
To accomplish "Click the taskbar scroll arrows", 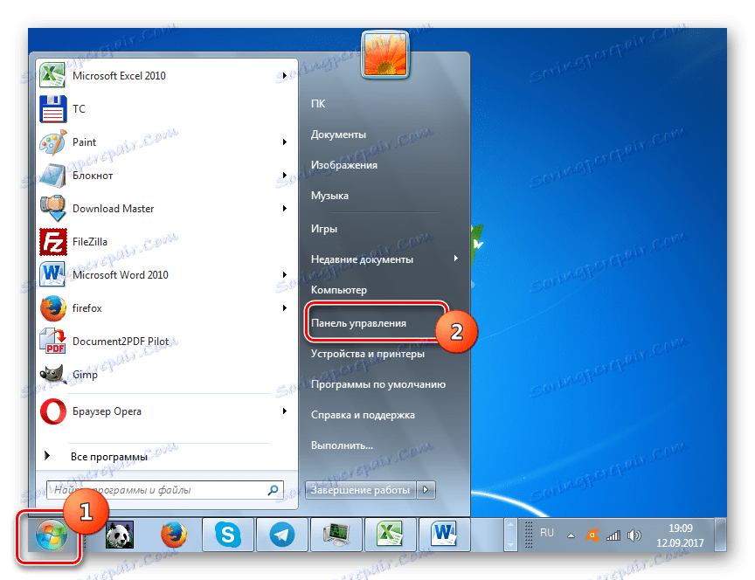I will click(510, 535).
